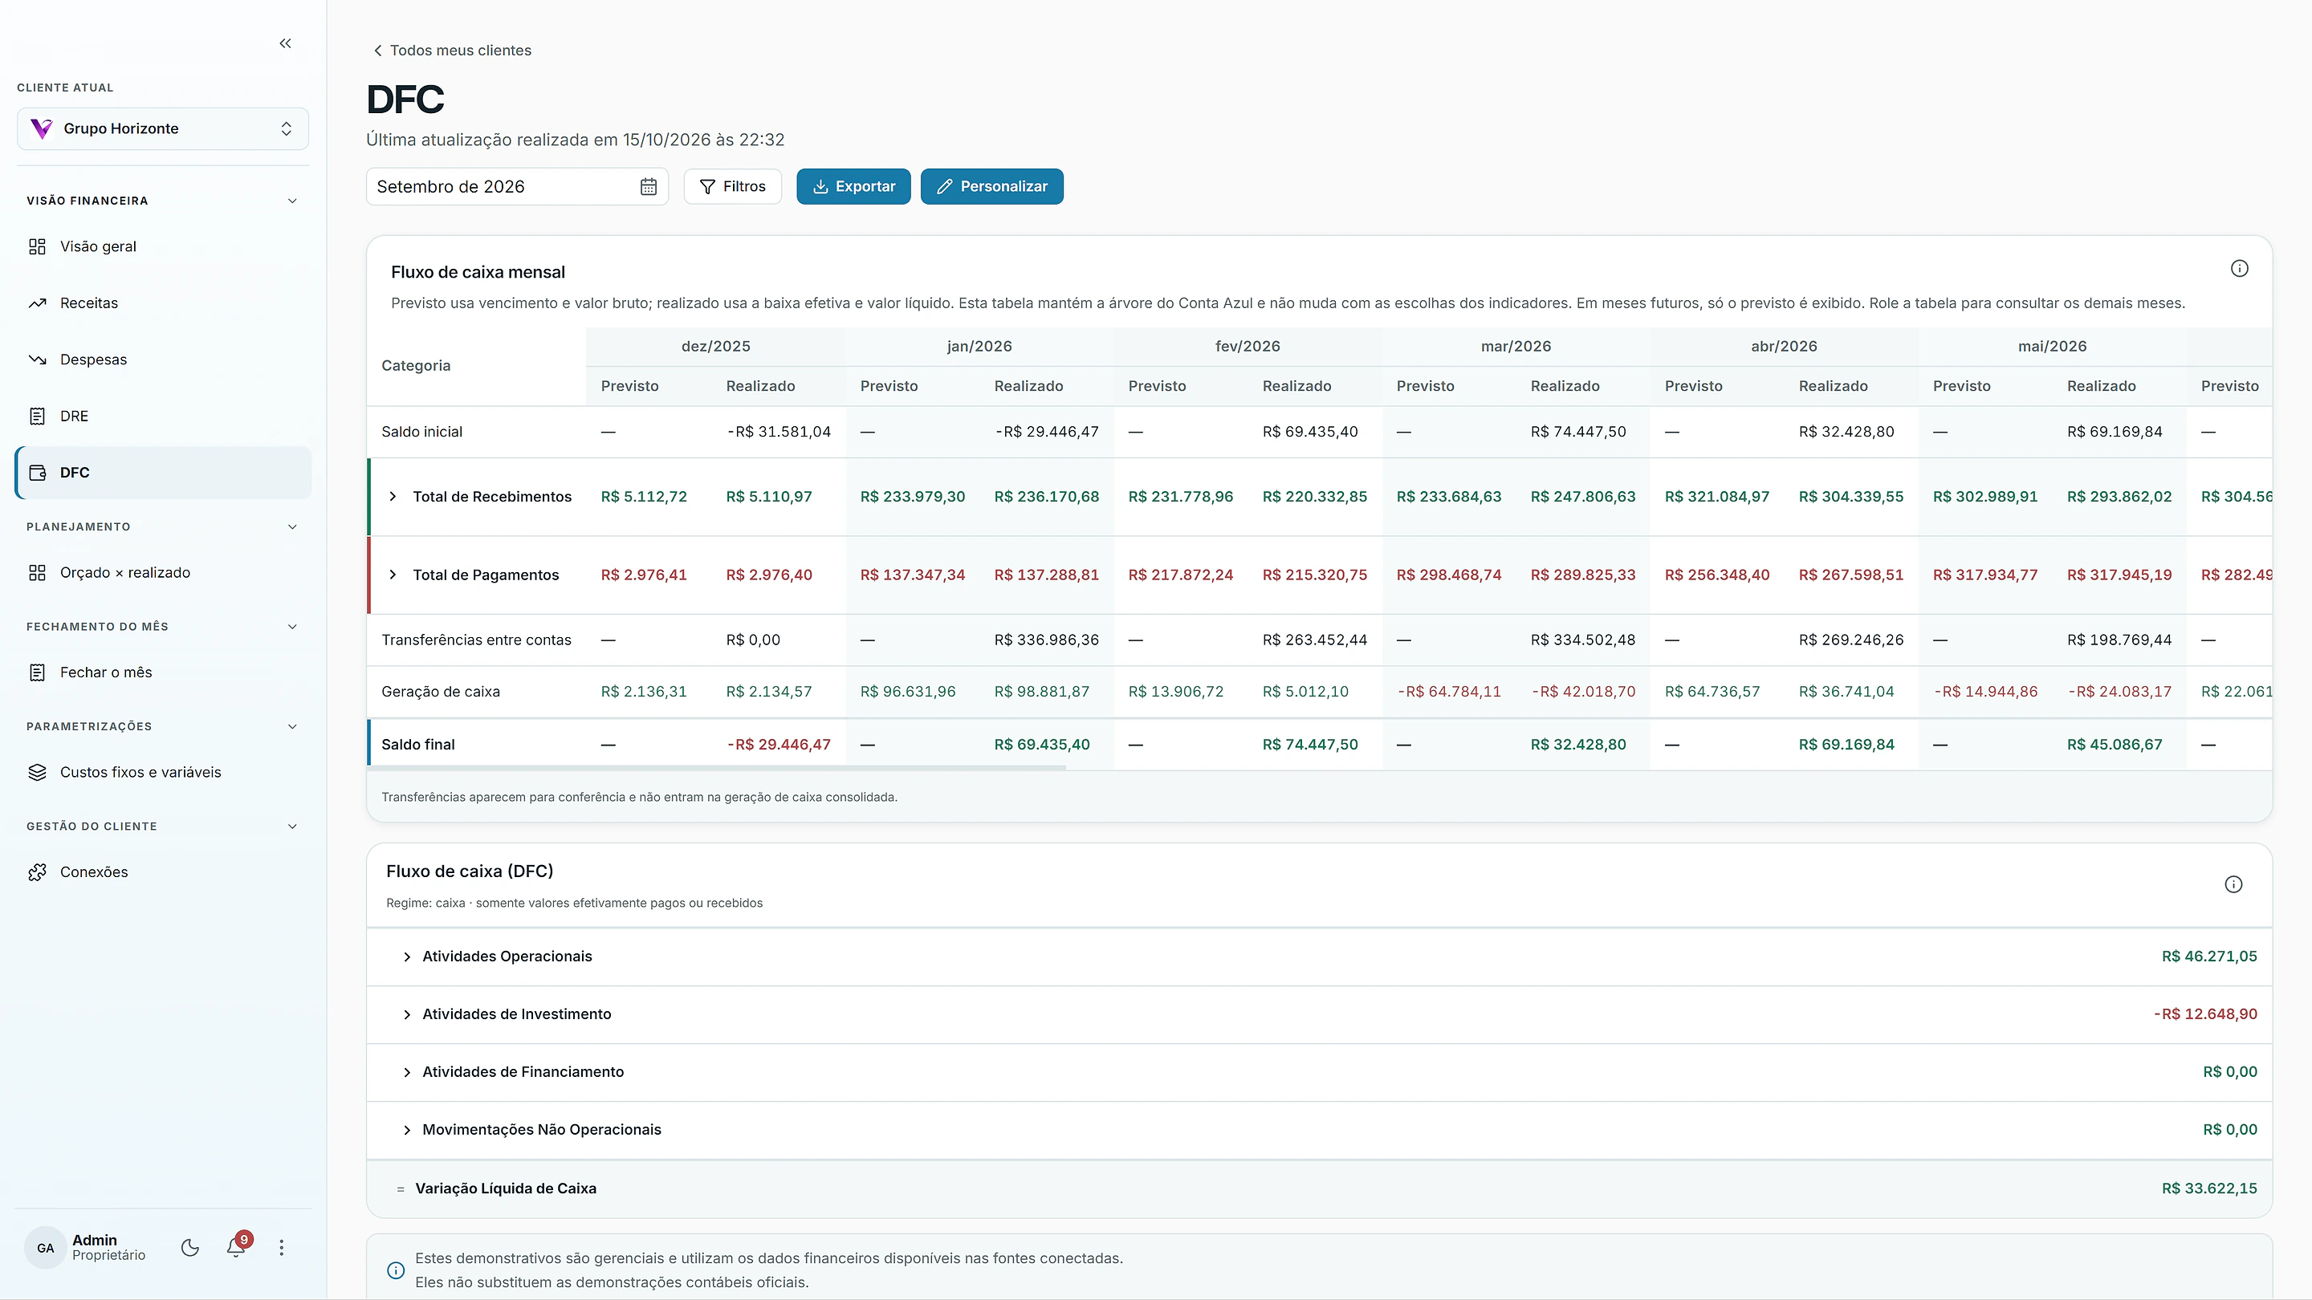Click Orçado × realizado grid icon
Image resolution: width=2312 pixels, height=1300 pixels.
[x=37, y=572]
